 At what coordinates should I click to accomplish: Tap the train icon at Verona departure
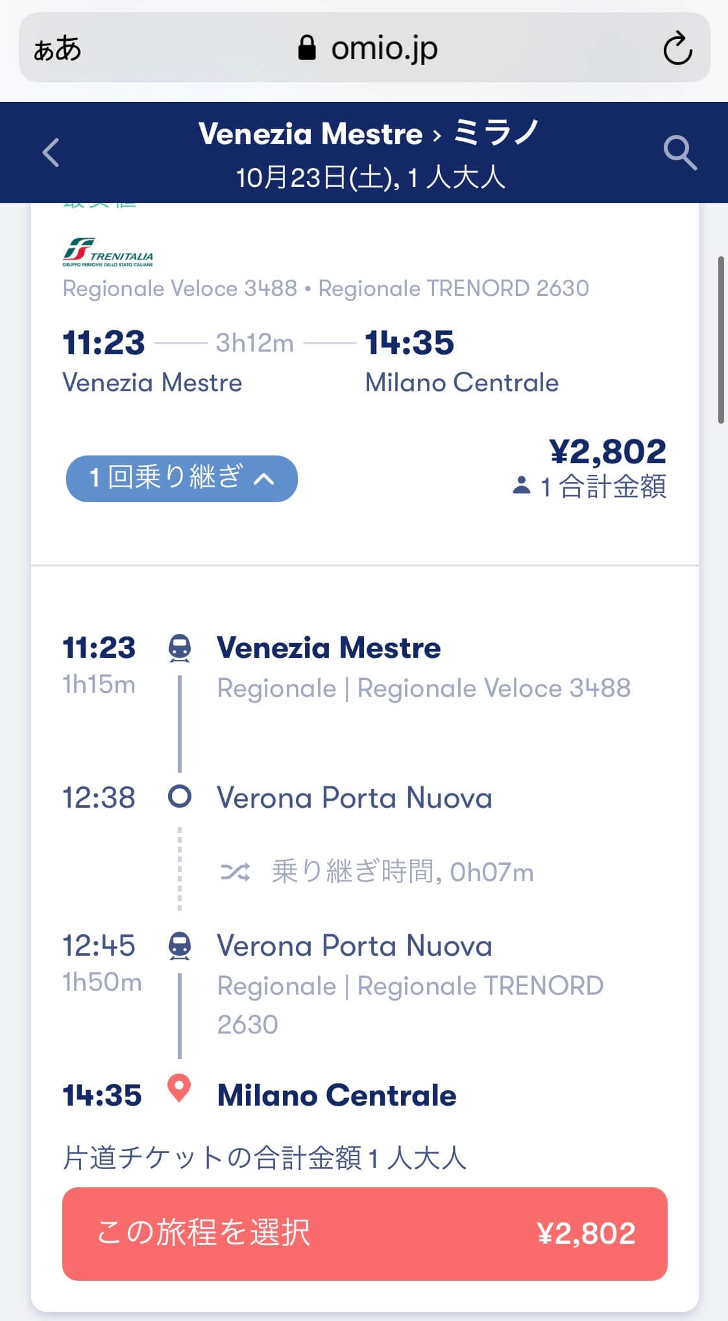coord(180,946)
